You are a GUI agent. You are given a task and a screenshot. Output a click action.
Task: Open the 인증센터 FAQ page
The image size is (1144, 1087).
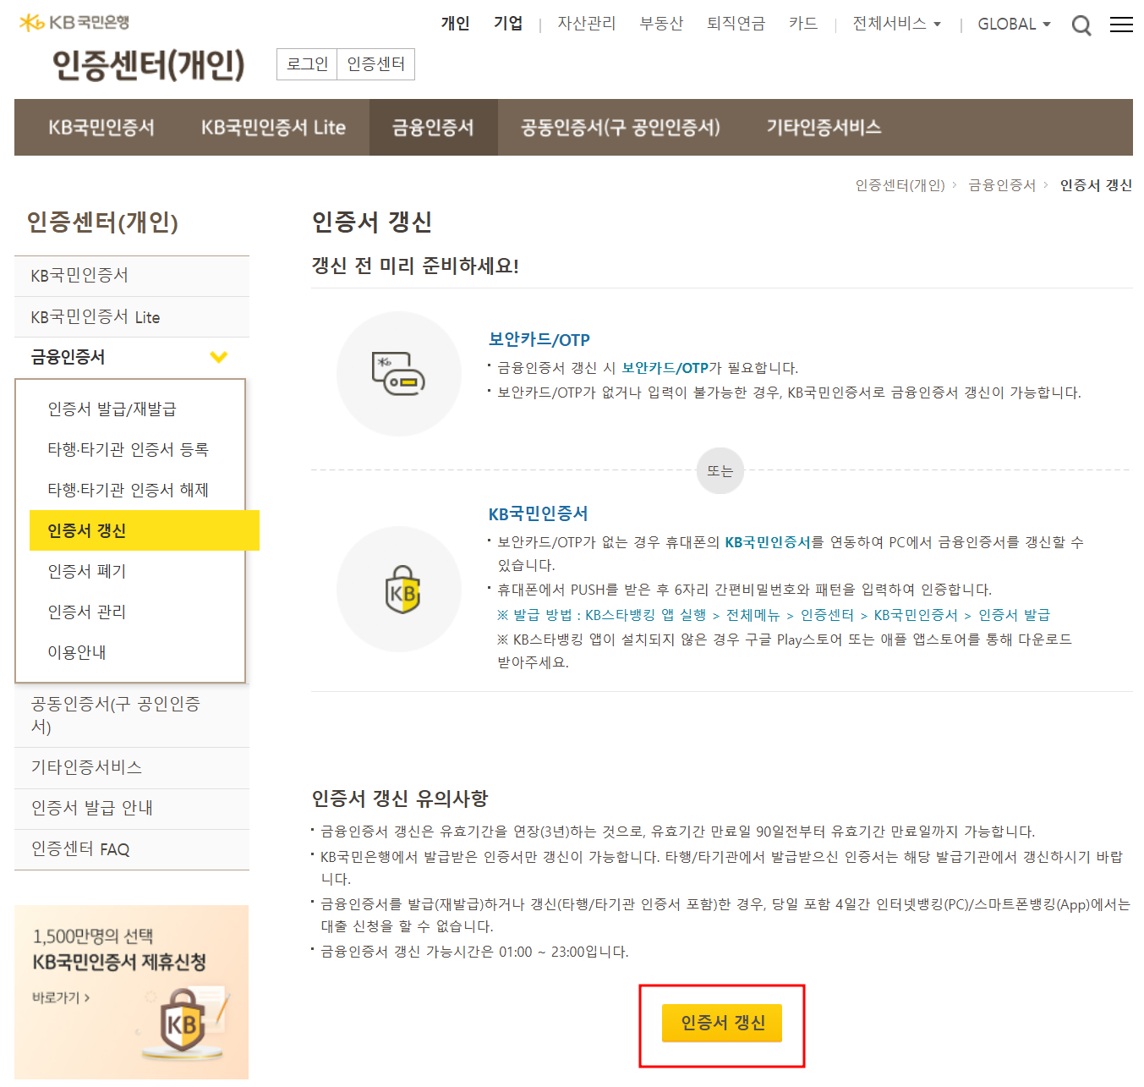[79, 848]
